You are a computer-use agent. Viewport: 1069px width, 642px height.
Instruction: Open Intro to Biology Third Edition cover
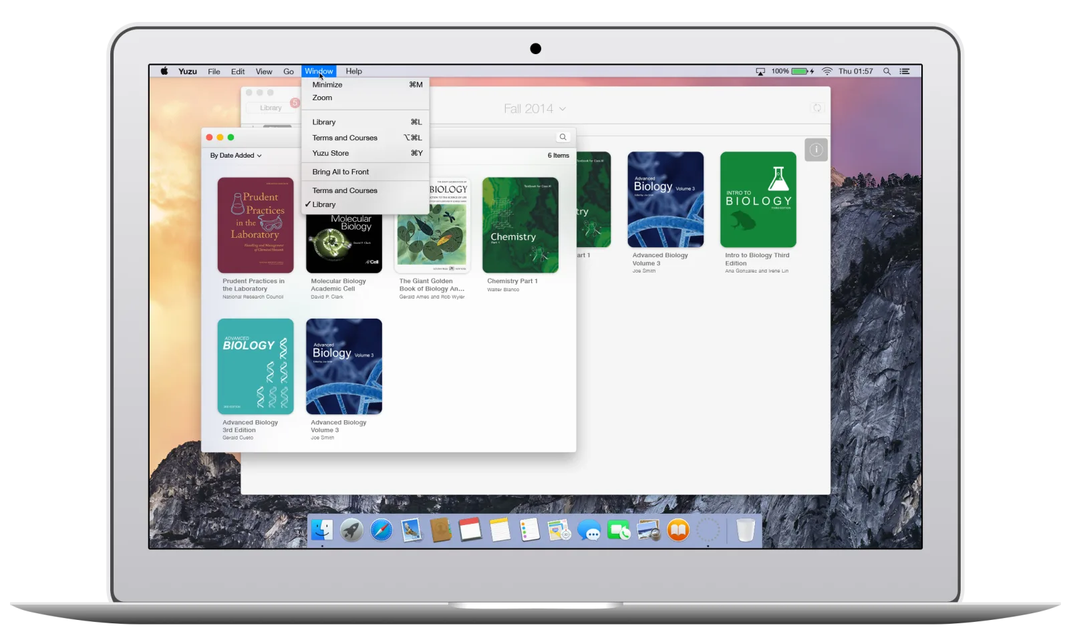click(x=758, y=200)
